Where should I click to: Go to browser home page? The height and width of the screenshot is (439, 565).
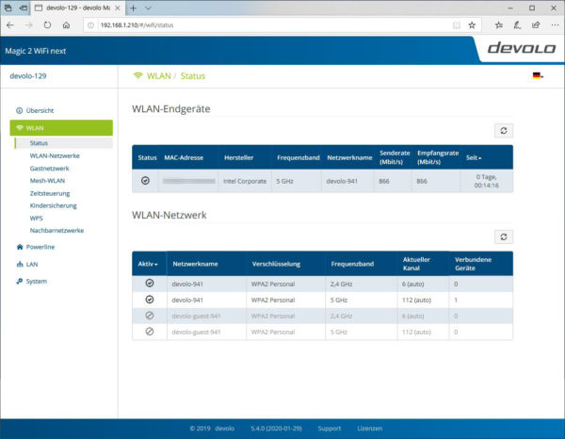[66, 24]
